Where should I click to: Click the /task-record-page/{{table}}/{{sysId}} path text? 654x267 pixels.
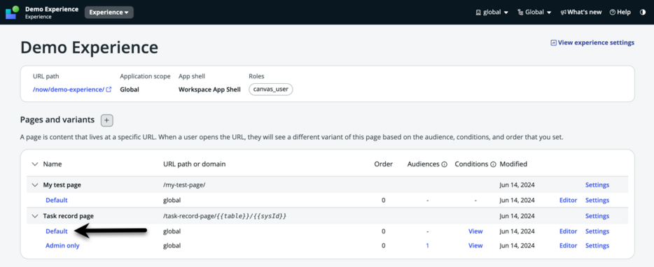(x=224, y=216)
